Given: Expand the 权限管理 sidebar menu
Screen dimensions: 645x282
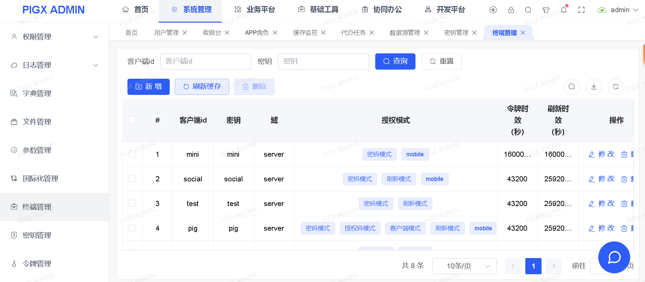Looking at the screenshot, I should coord(54,37).
